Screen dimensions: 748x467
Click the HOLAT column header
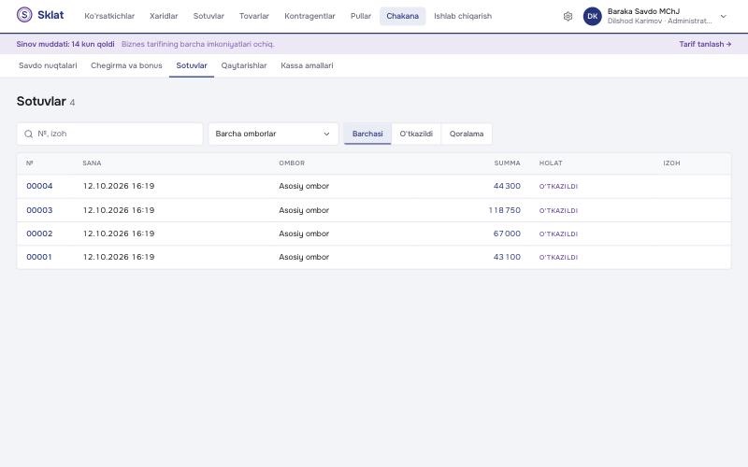point(551,163)
